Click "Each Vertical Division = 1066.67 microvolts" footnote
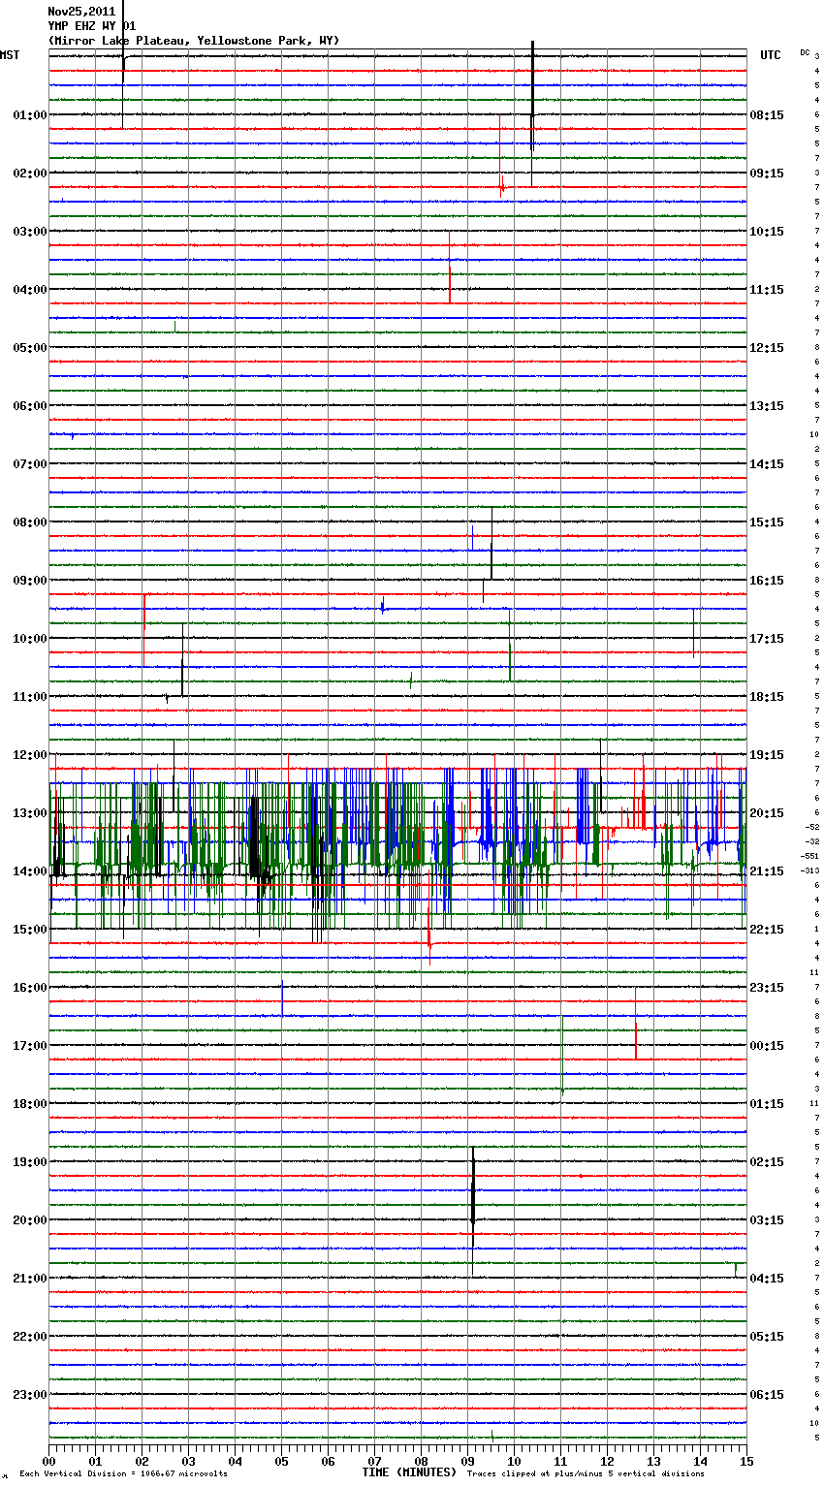Image resolution: width=824 pixels, height=1487 pixels. 123,1474
